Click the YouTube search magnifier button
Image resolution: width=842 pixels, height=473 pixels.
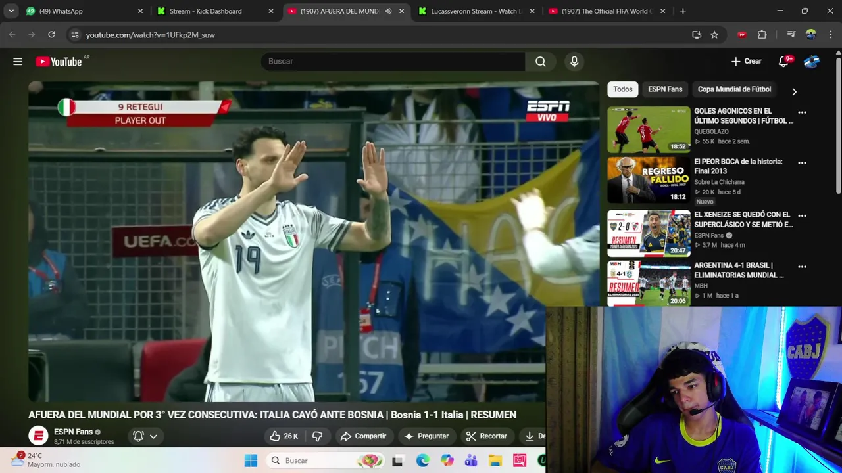click(x=540, y=62)
